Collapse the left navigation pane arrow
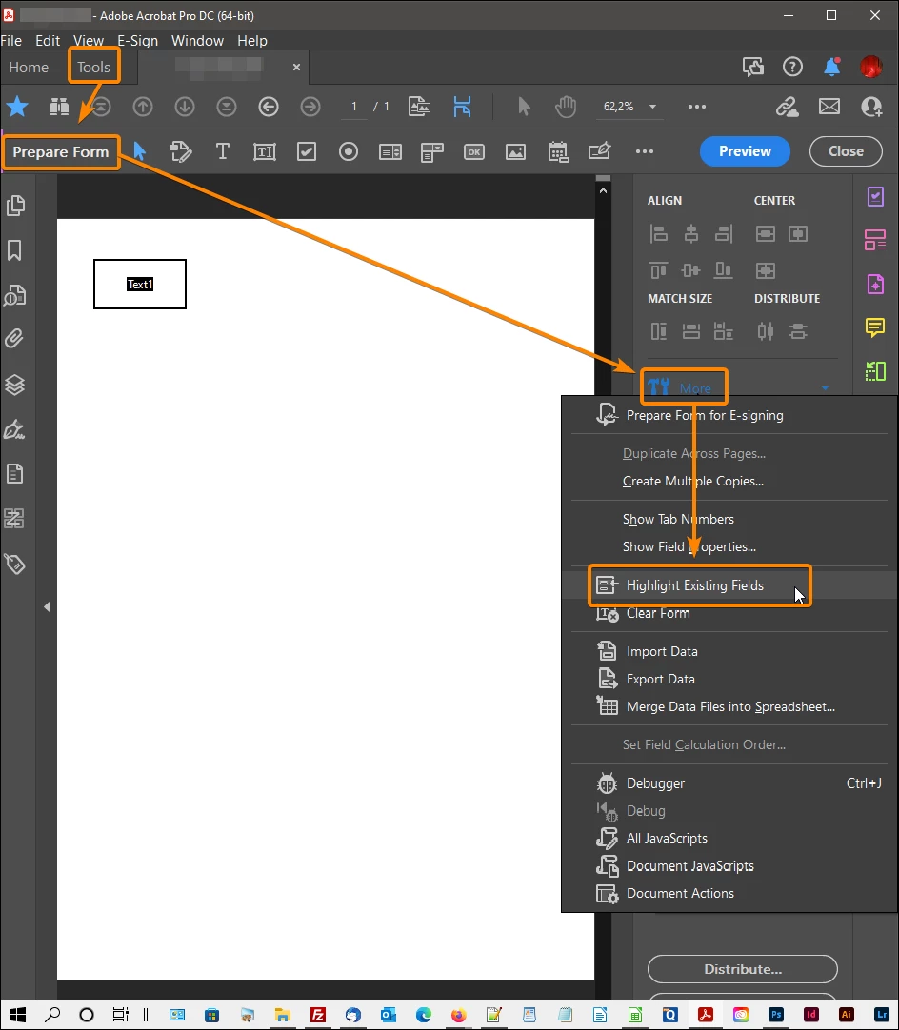 (x=47, y=607)
